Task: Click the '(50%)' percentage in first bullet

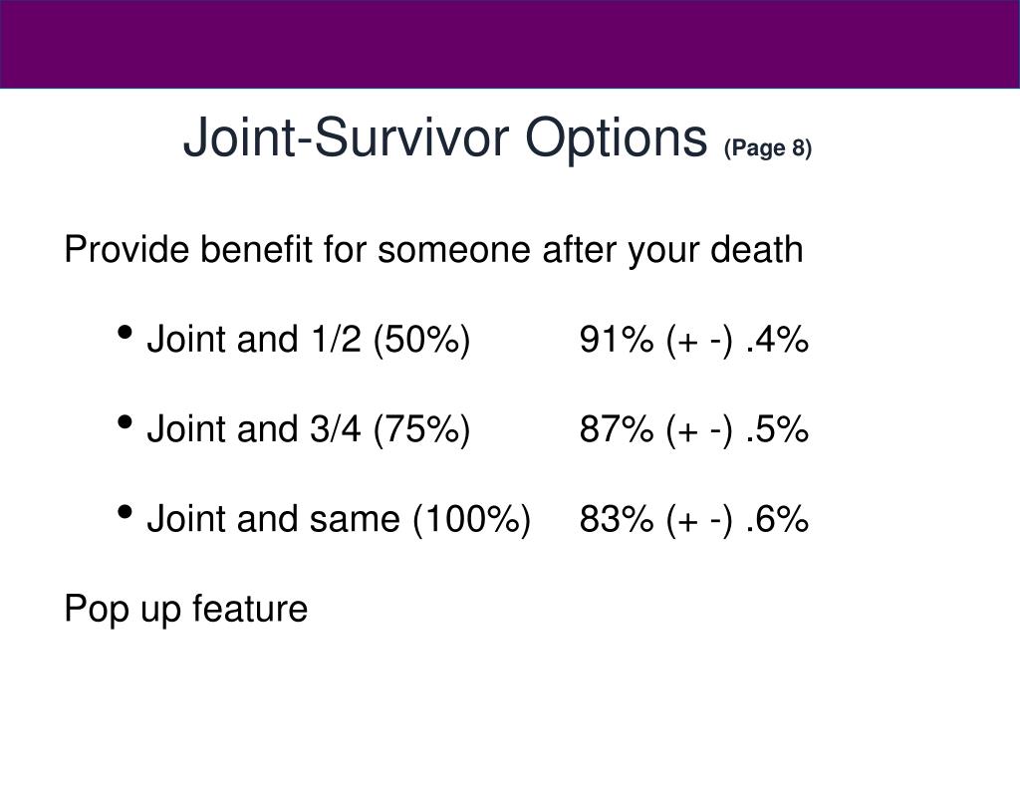Action: (421, 341)
